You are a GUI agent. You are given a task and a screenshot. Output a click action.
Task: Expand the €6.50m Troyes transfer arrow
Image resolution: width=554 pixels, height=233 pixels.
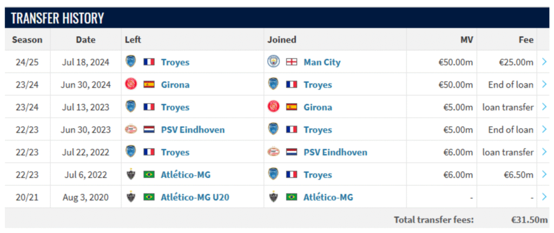tap(544, 175)
